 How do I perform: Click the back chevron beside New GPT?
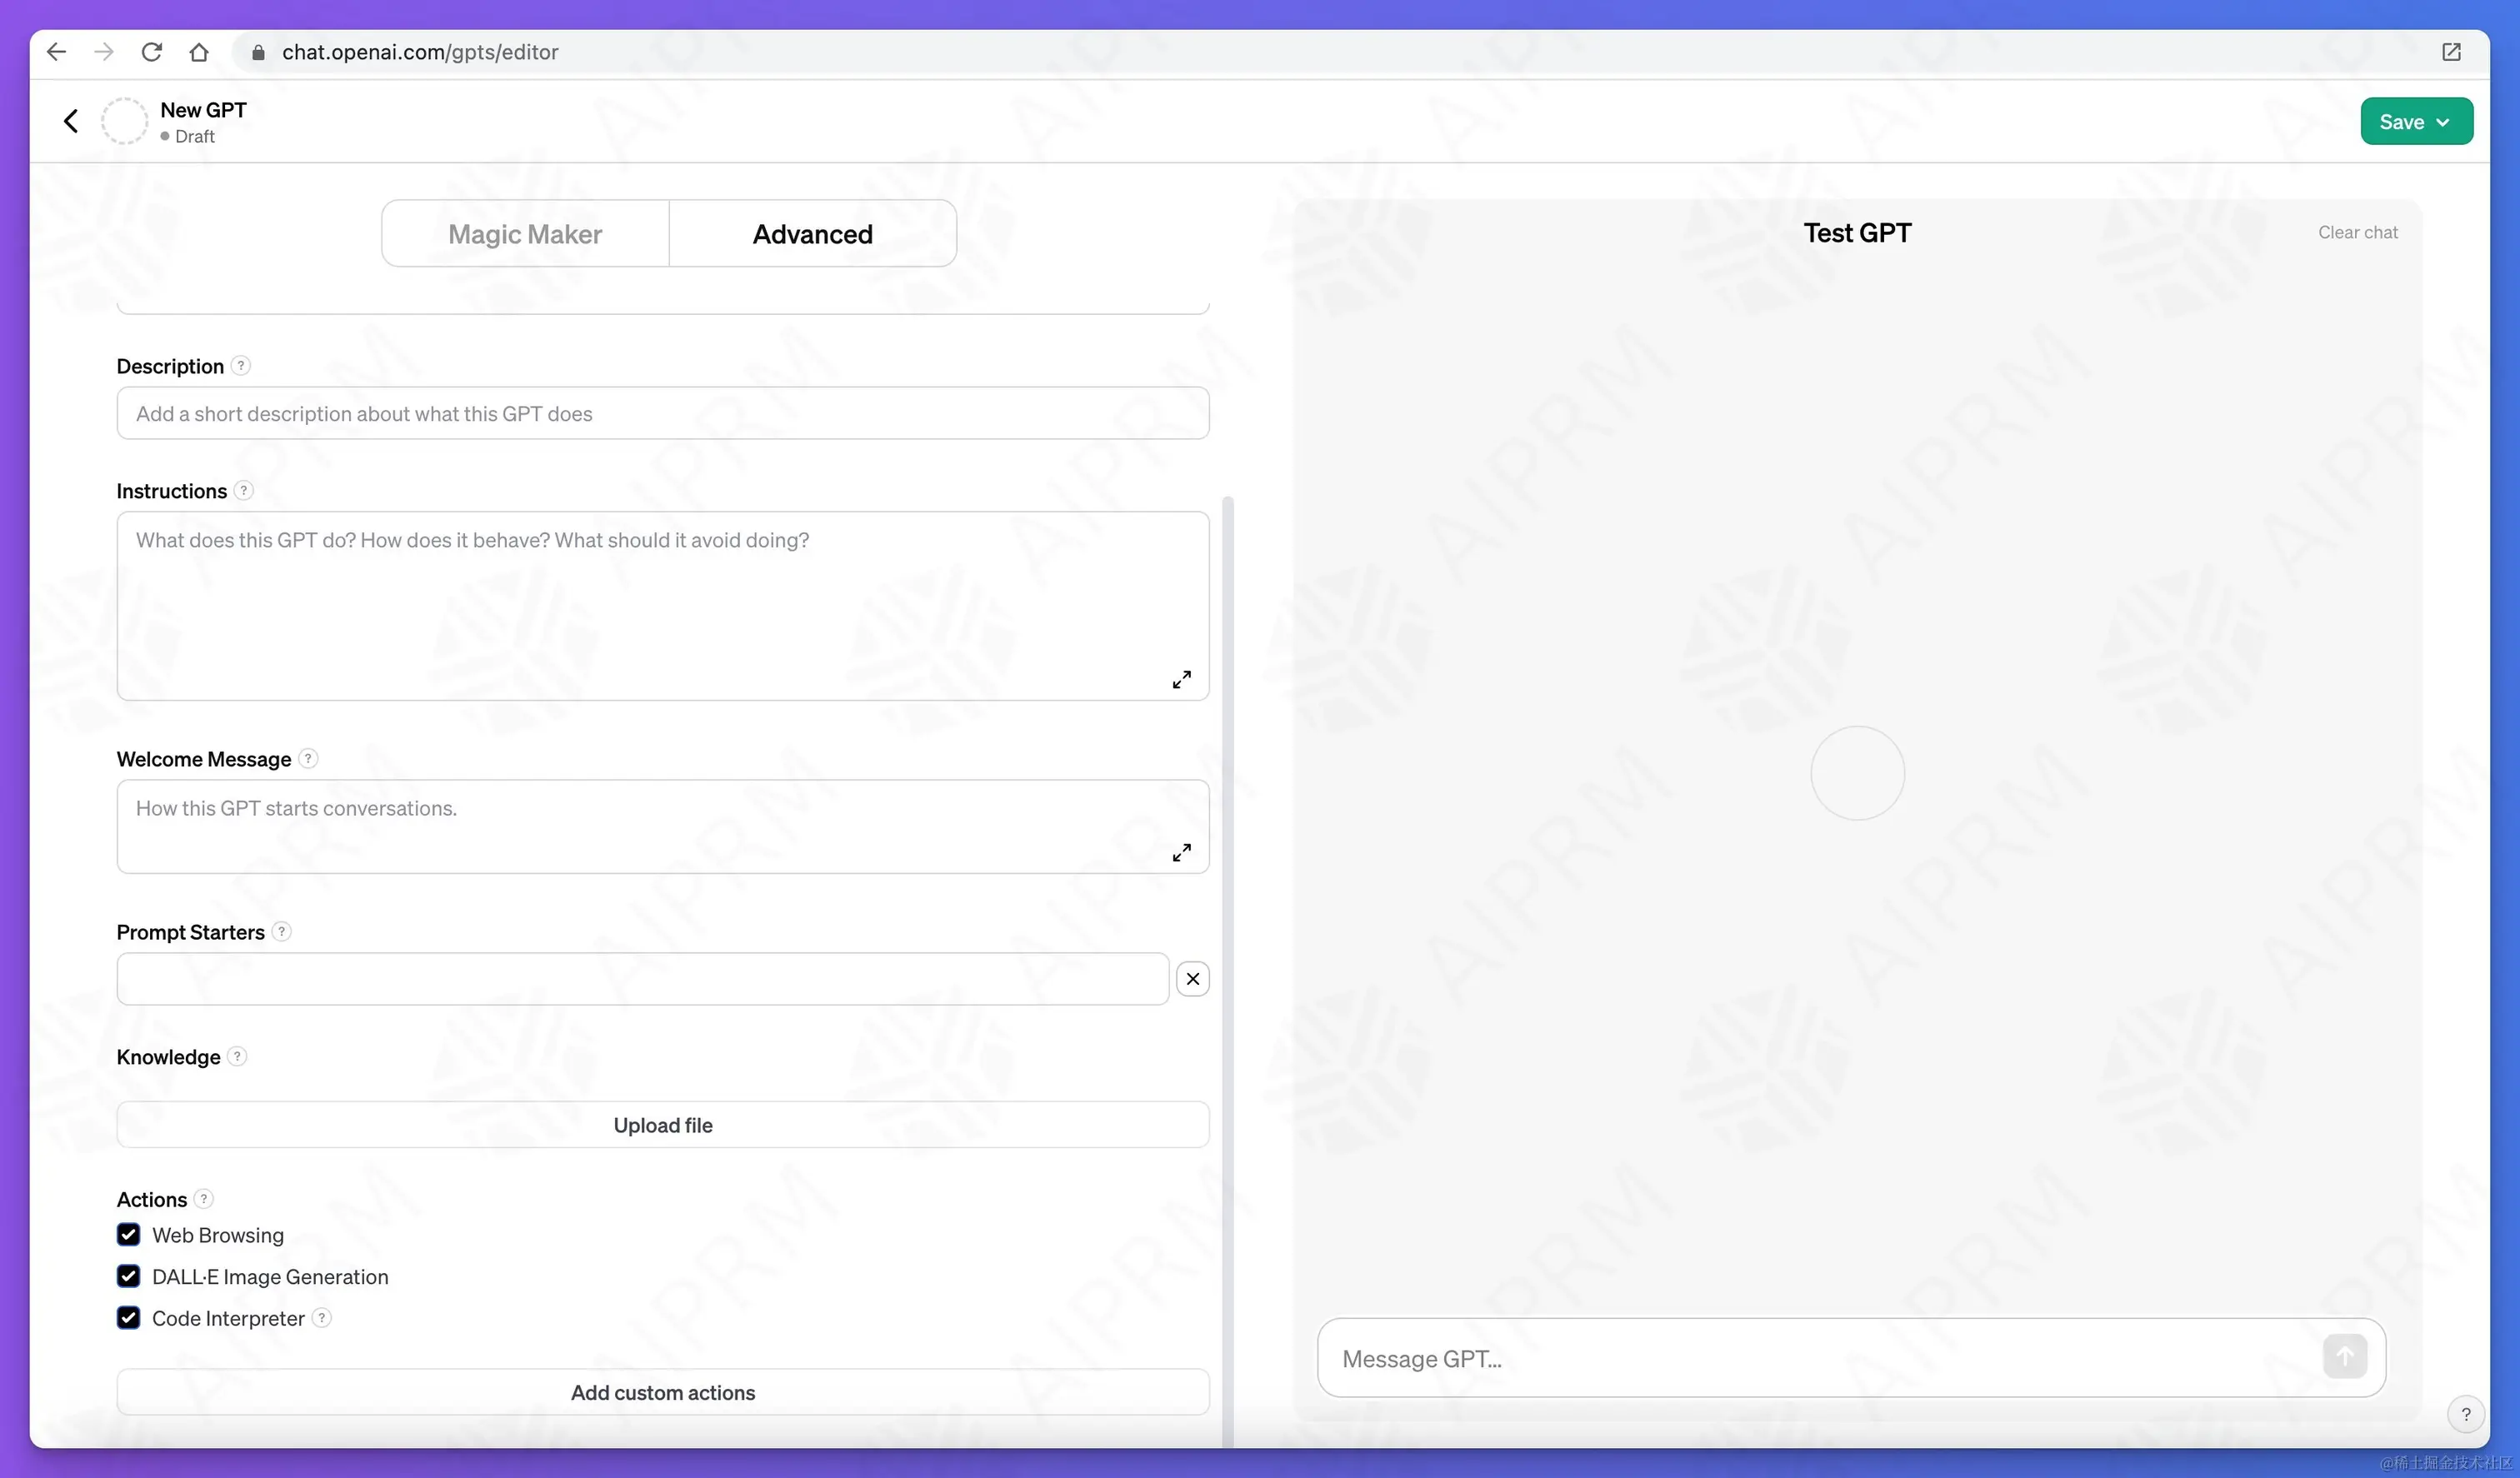coord(71,121)
